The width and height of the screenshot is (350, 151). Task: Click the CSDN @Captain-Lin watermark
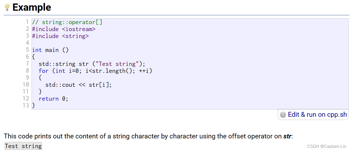[327, 146]
